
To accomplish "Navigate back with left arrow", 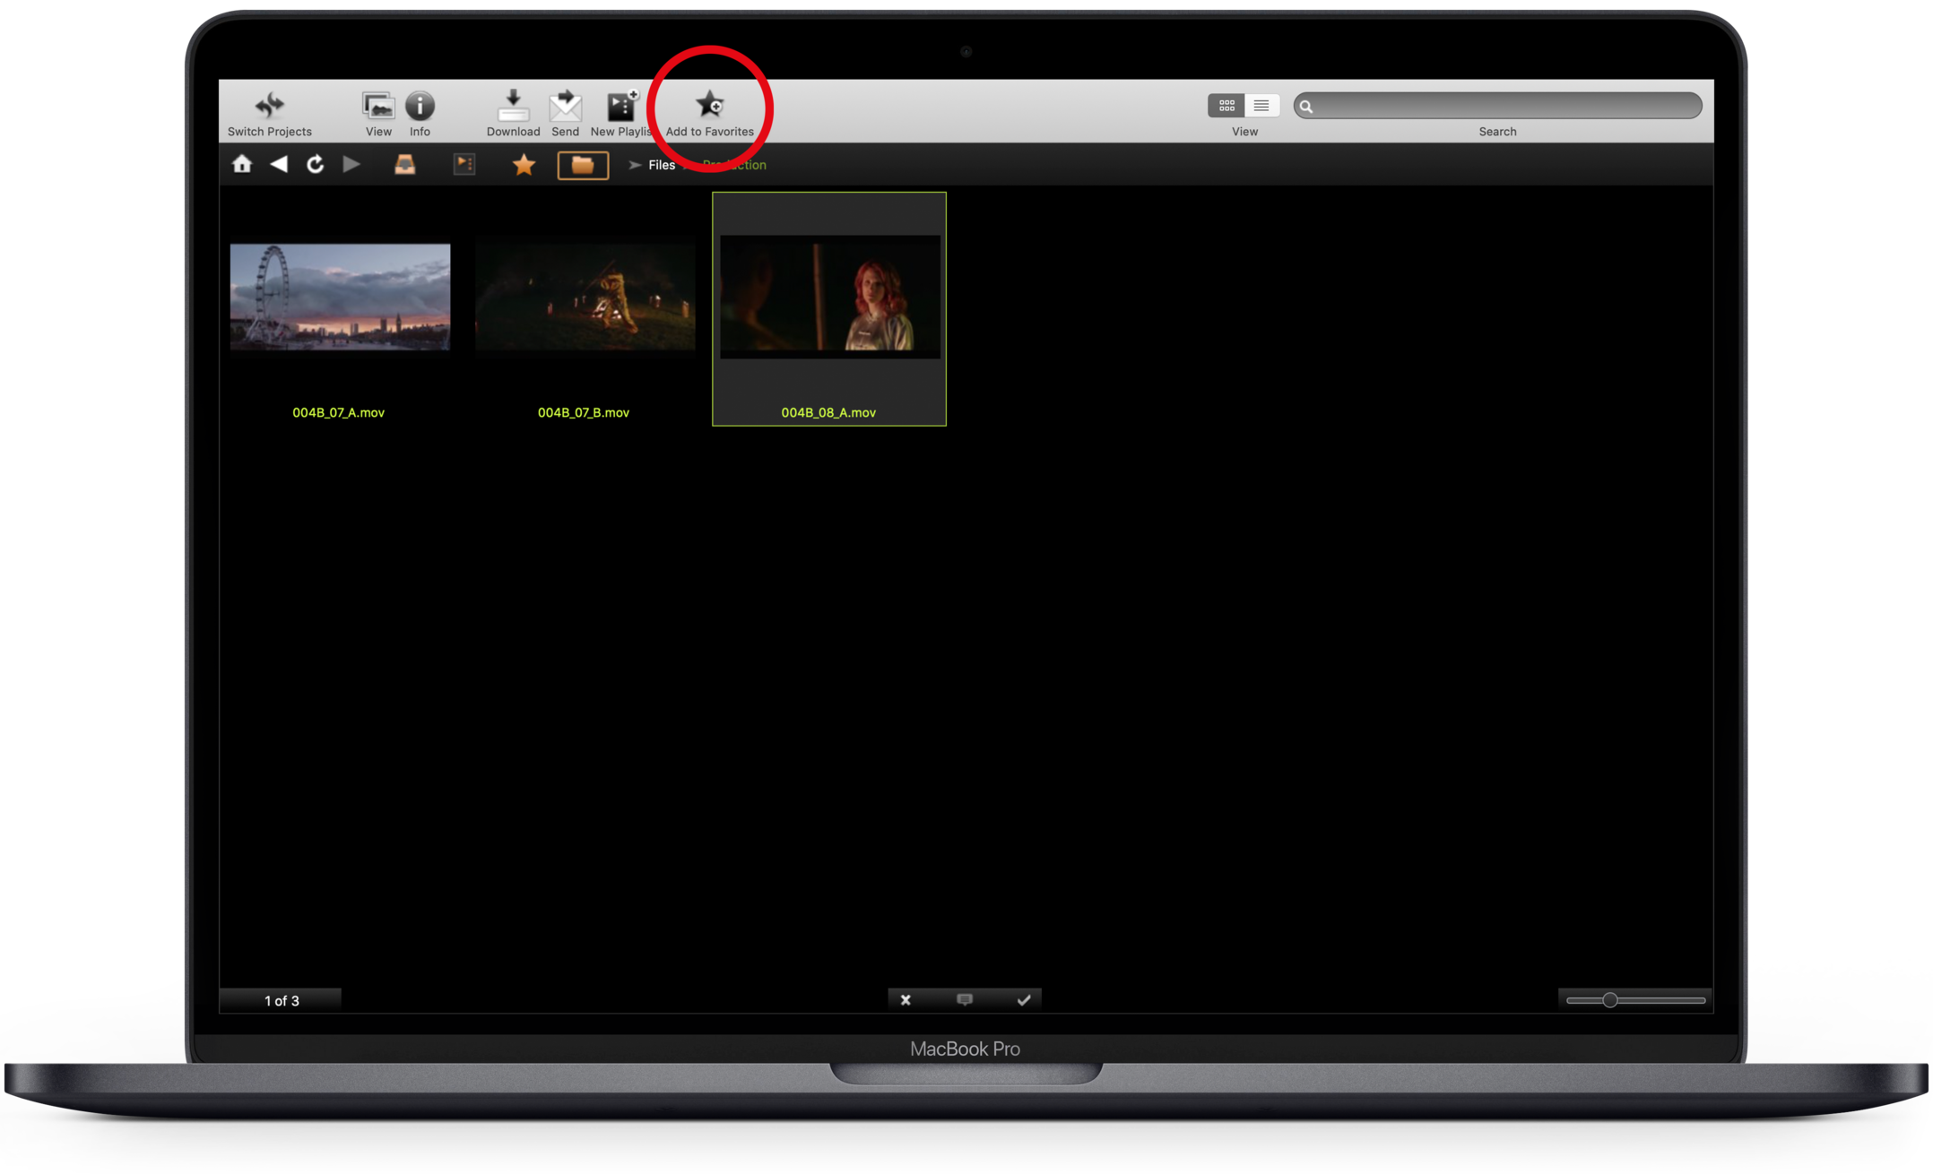I will (279, 164).
